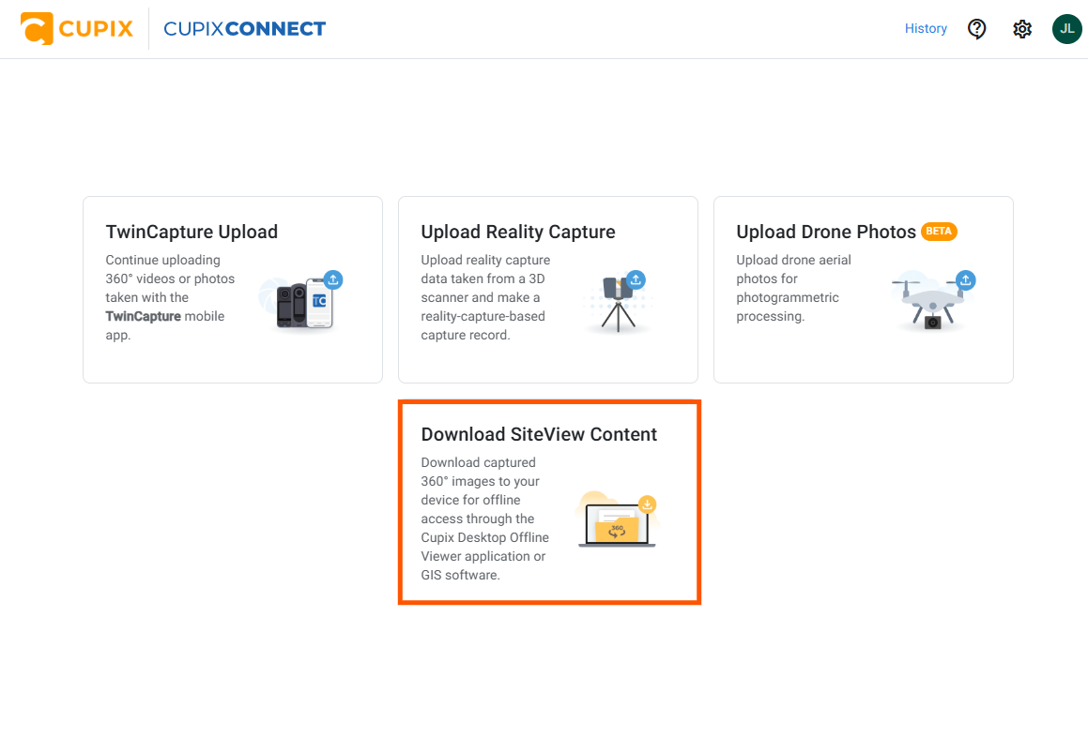Click the orange BETA badge

point(939,232)
